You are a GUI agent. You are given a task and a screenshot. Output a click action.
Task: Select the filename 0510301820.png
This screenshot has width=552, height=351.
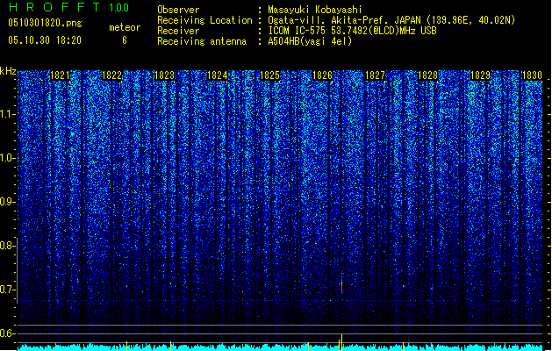point(45,24)
